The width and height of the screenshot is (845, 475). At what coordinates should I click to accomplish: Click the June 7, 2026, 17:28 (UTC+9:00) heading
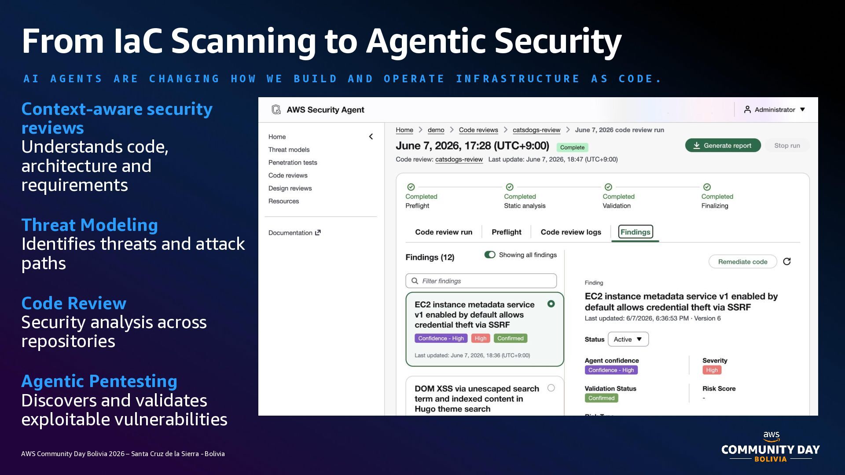pyautogui.click(x=472, y=146)
